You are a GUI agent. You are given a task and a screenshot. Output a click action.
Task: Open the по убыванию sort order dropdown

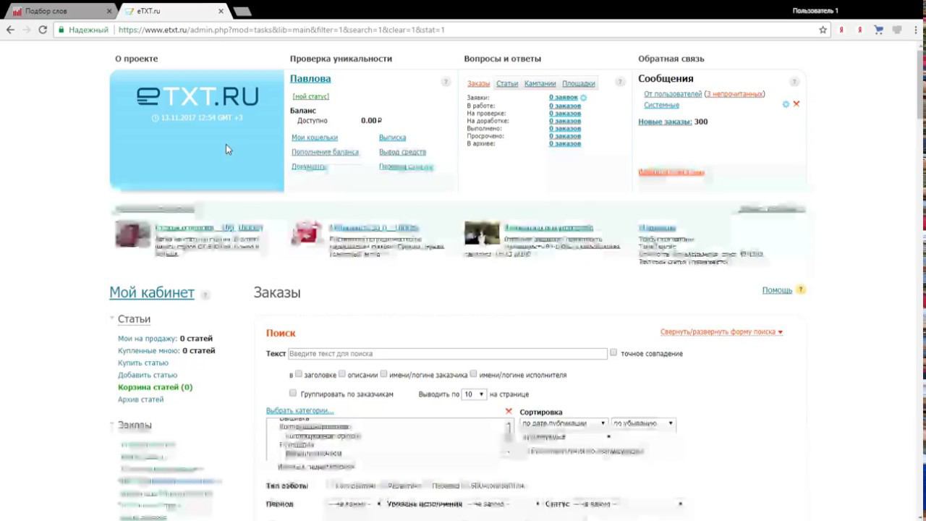tap(643, 423)
